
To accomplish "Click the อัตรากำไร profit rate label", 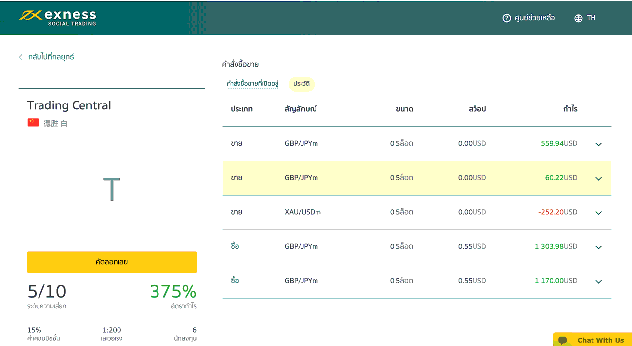I will point(183,306).
